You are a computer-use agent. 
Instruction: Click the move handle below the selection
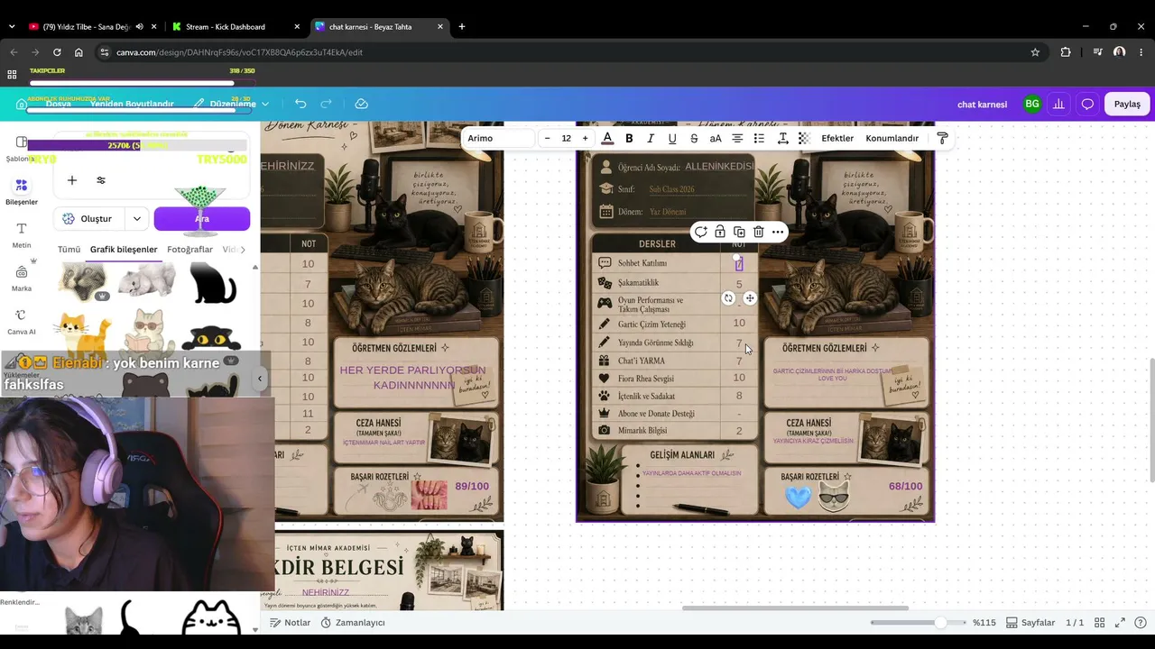coord(750,298)
